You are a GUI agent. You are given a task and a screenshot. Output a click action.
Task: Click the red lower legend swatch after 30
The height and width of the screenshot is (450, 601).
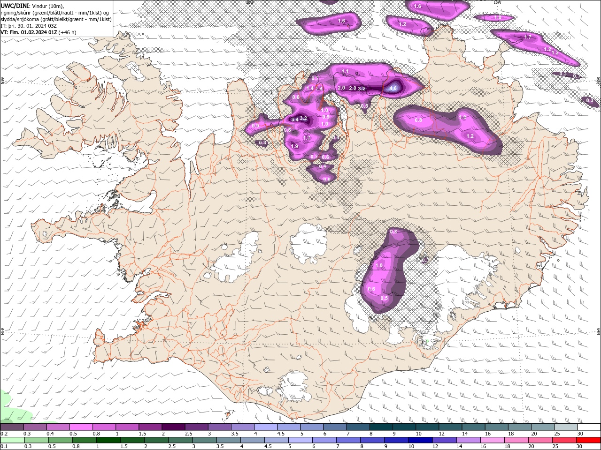[x=589, y=440]
